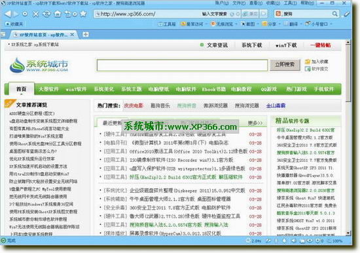Open the 酷狗音乐 hot search link
The height and width of the screenshot is (253, 360).
[160, 106]
